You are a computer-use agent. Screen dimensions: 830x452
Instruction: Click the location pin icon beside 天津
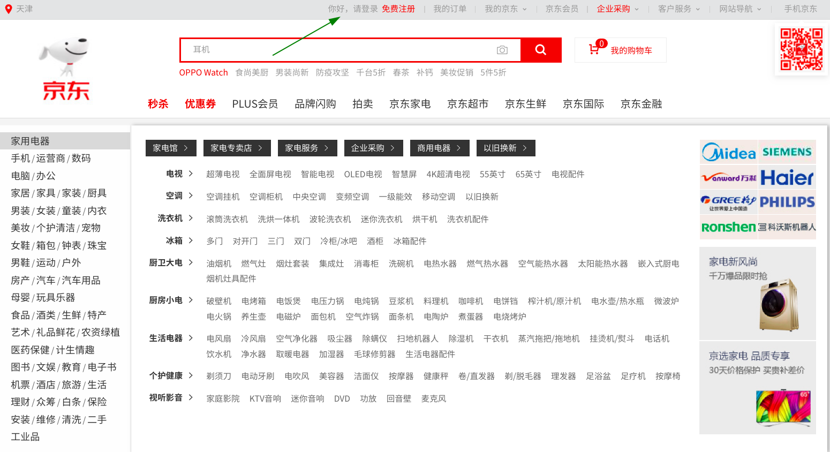(x=9, y=9)
